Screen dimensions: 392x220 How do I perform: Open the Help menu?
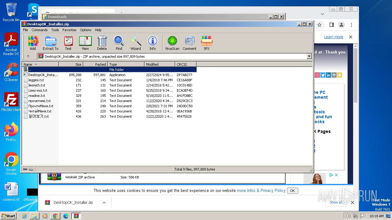(98, 30)
